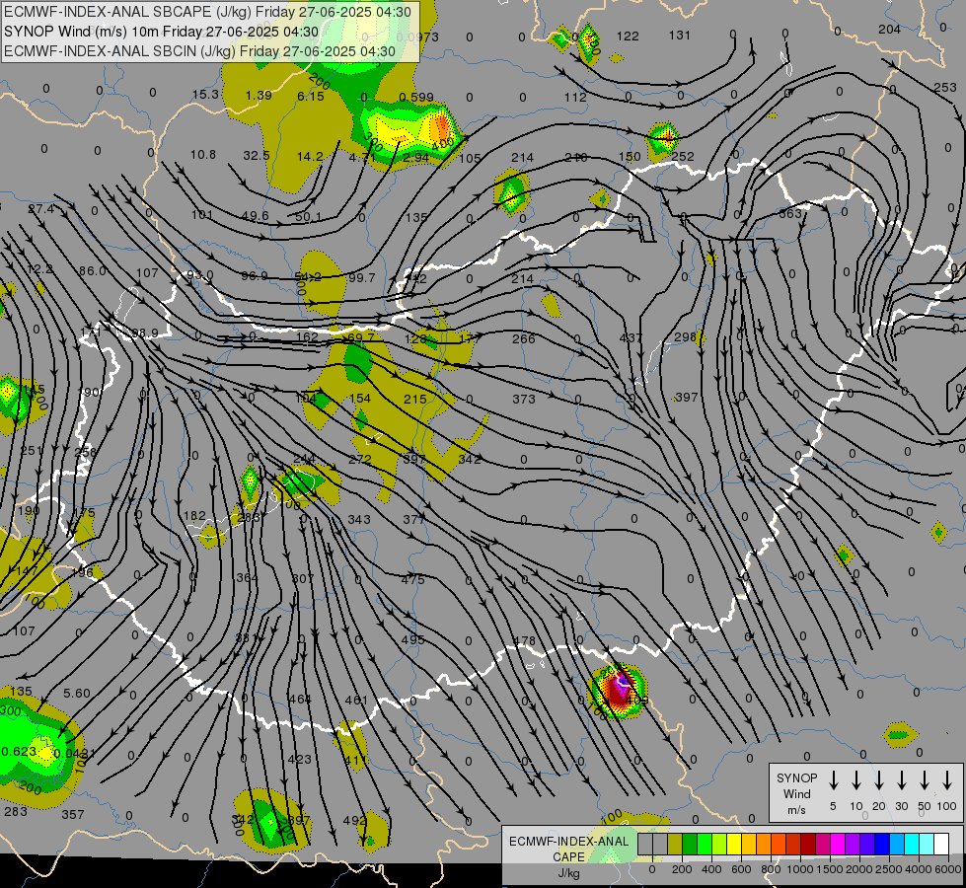Click the 478 value near southern border
966x888 pixels.
click(524, 641)
